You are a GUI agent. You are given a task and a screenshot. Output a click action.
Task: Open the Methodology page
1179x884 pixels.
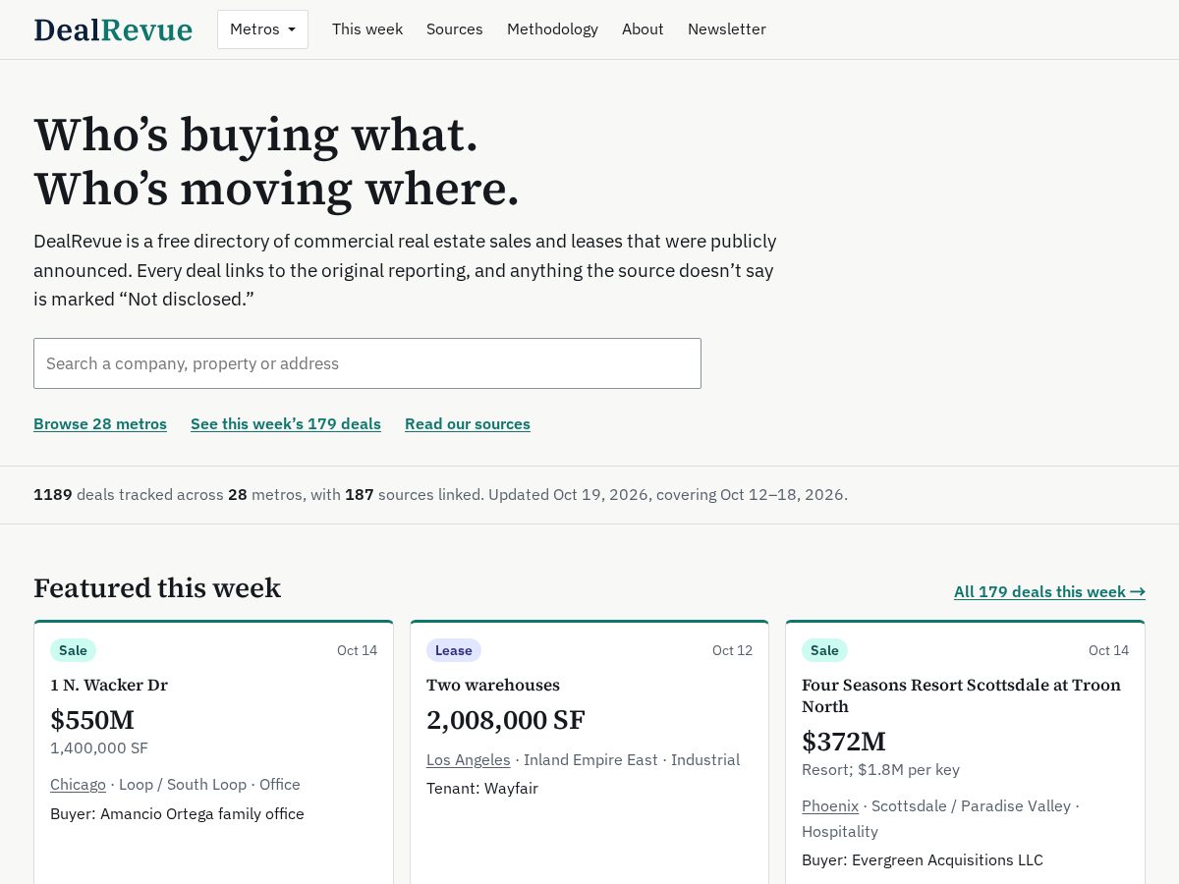pyautogui.click(x=552, y=29)
